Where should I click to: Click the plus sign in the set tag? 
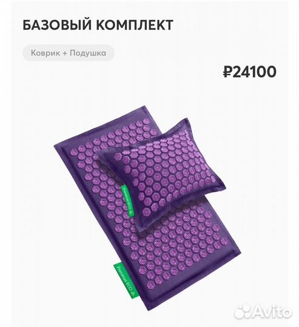coord(64,53)
